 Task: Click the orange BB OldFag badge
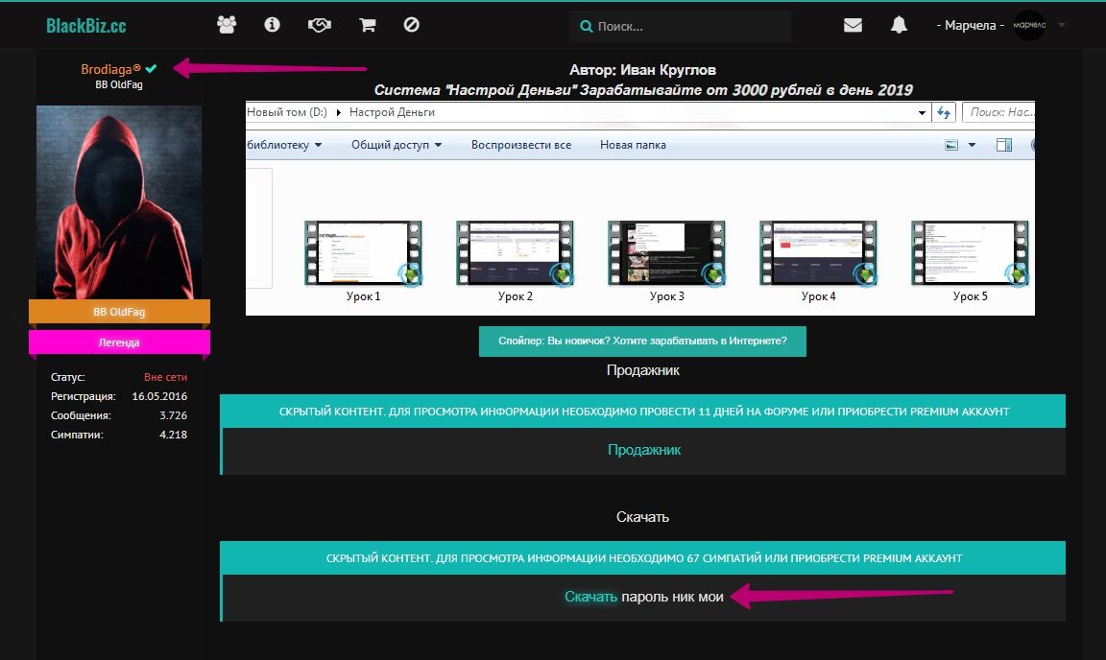119,313
